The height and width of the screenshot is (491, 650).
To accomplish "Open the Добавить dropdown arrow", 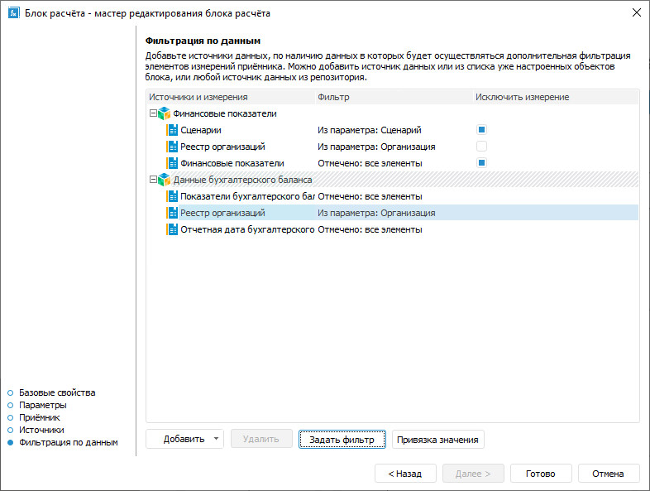I will [216, 440].
